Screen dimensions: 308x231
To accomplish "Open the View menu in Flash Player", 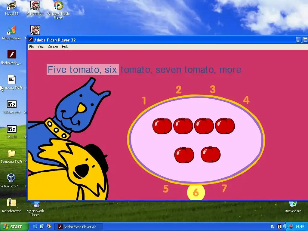I will [x=41, y=47].
